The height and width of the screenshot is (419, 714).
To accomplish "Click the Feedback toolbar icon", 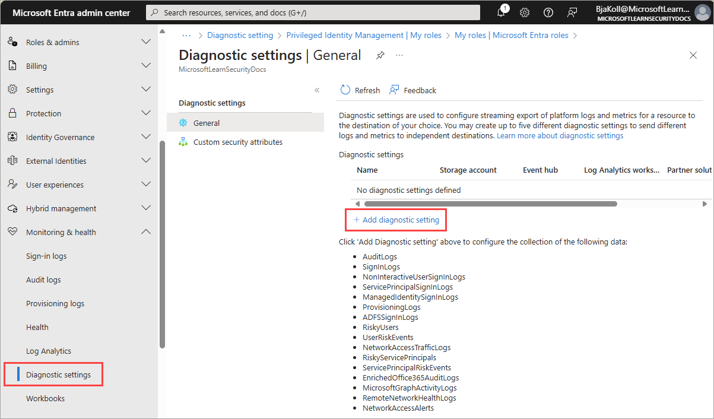I will click(x=394, y=90).
